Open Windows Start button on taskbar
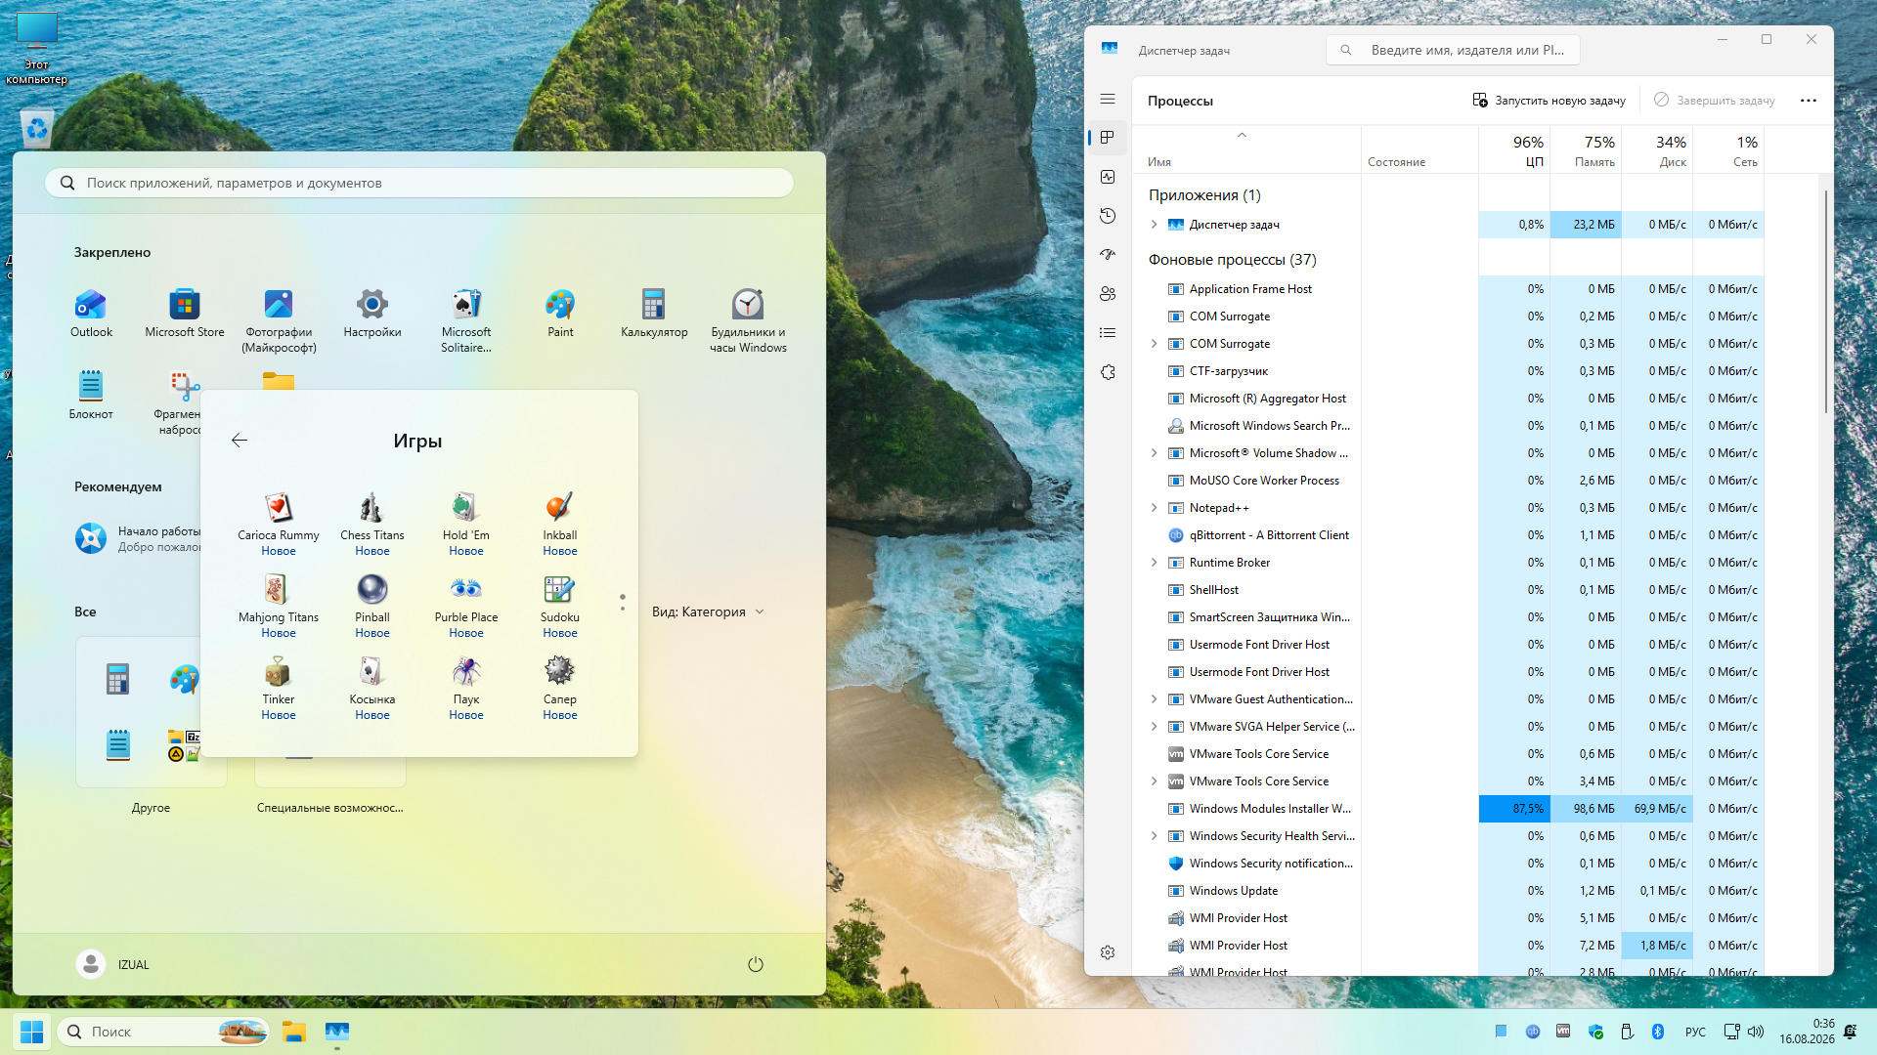 [x=31, y=1032]
